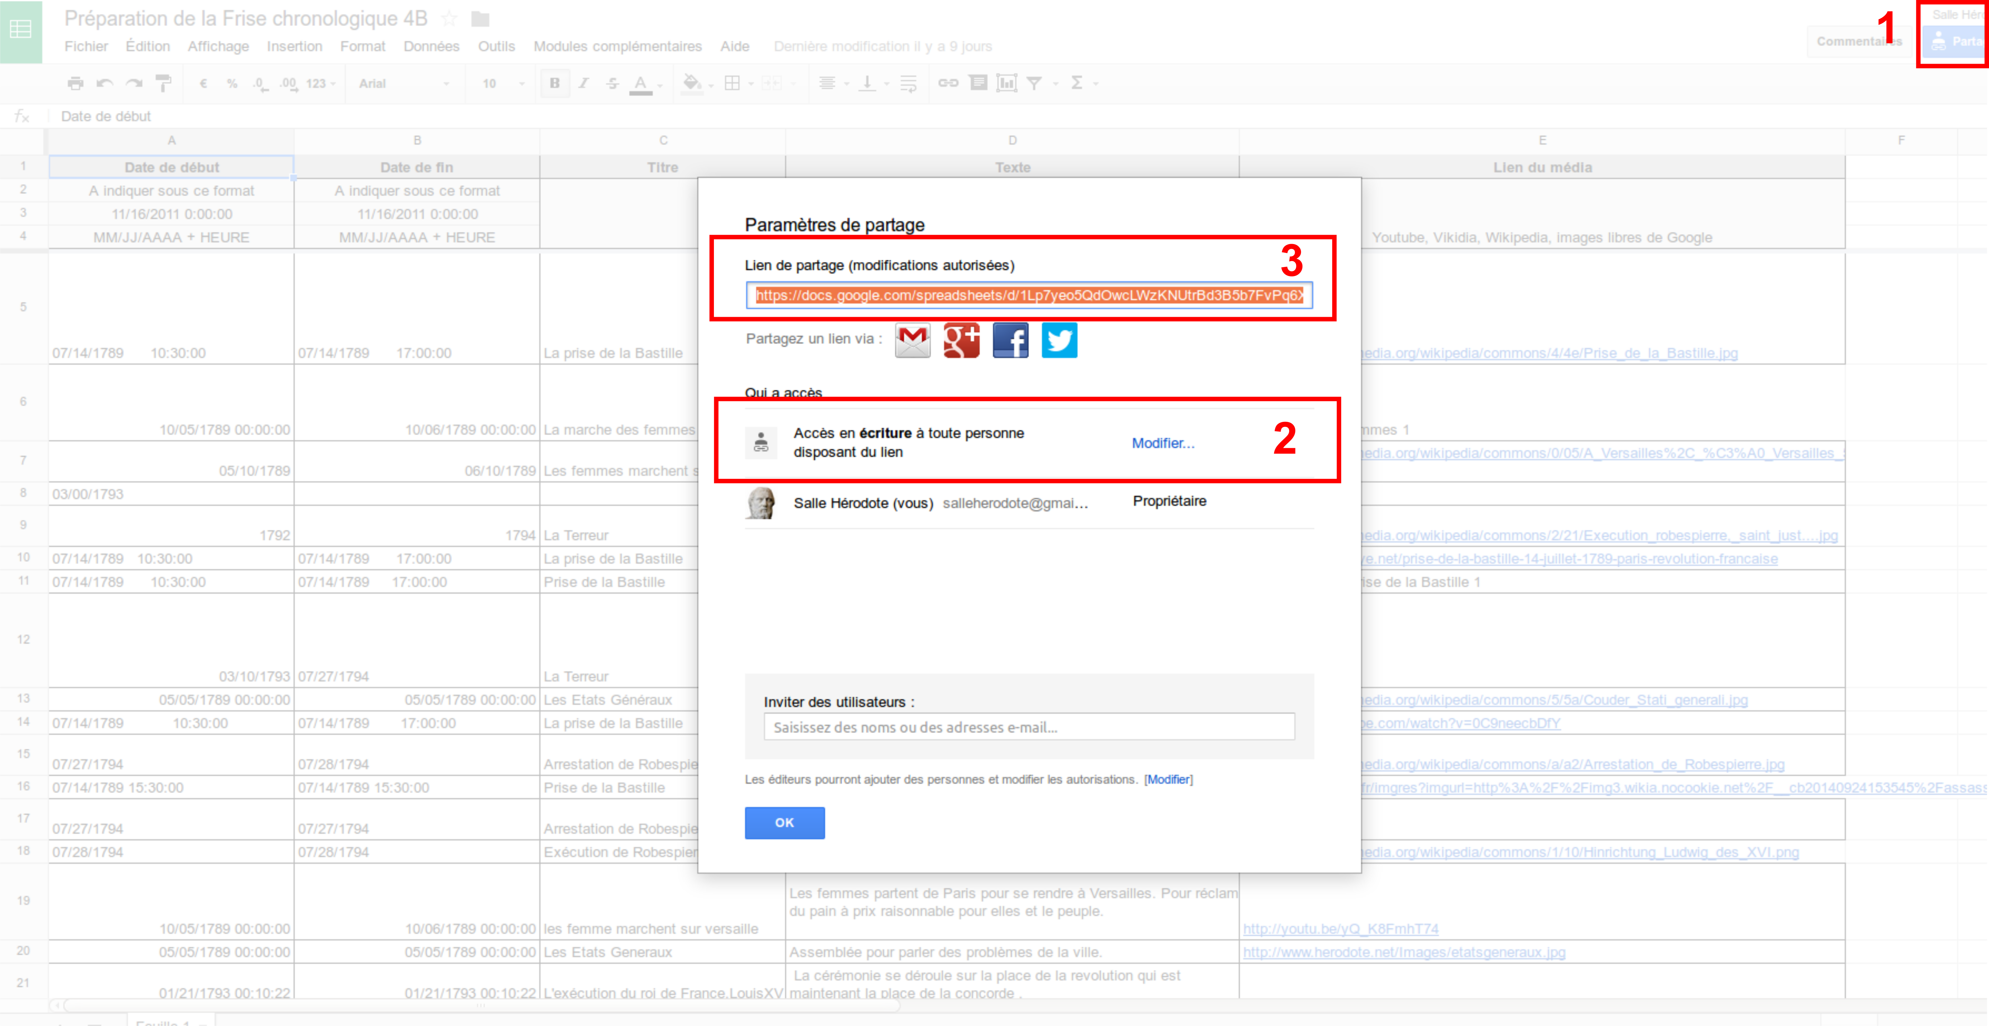Open the Outils menu

tap(496, 46)
